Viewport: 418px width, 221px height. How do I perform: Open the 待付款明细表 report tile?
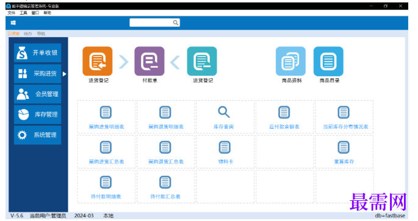coord(106,187)
